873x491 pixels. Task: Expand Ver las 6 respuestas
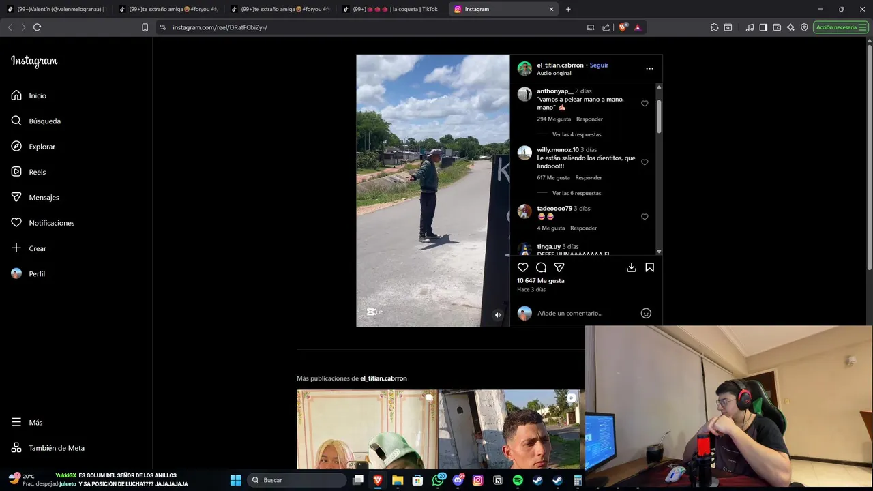pos(576,193)
